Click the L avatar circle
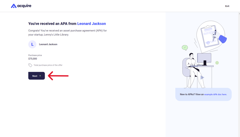Viewport: 240px width, 137px height. 32,44
